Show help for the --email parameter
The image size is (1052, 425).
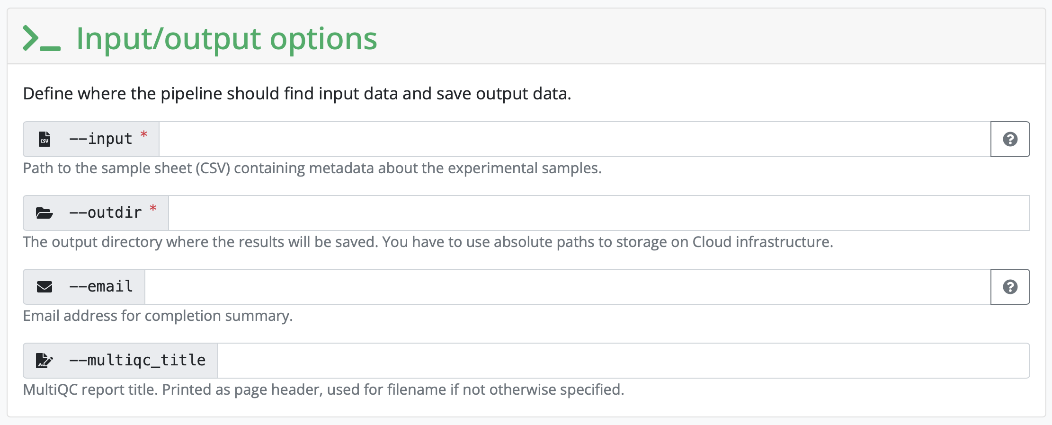(1010, 287)
